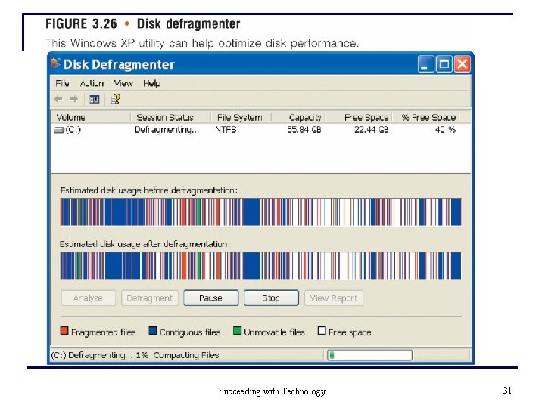Minimize the Disk Defragmenter window
The height and width of the screenshot is (408, 545).
click(x=425, y=64)
